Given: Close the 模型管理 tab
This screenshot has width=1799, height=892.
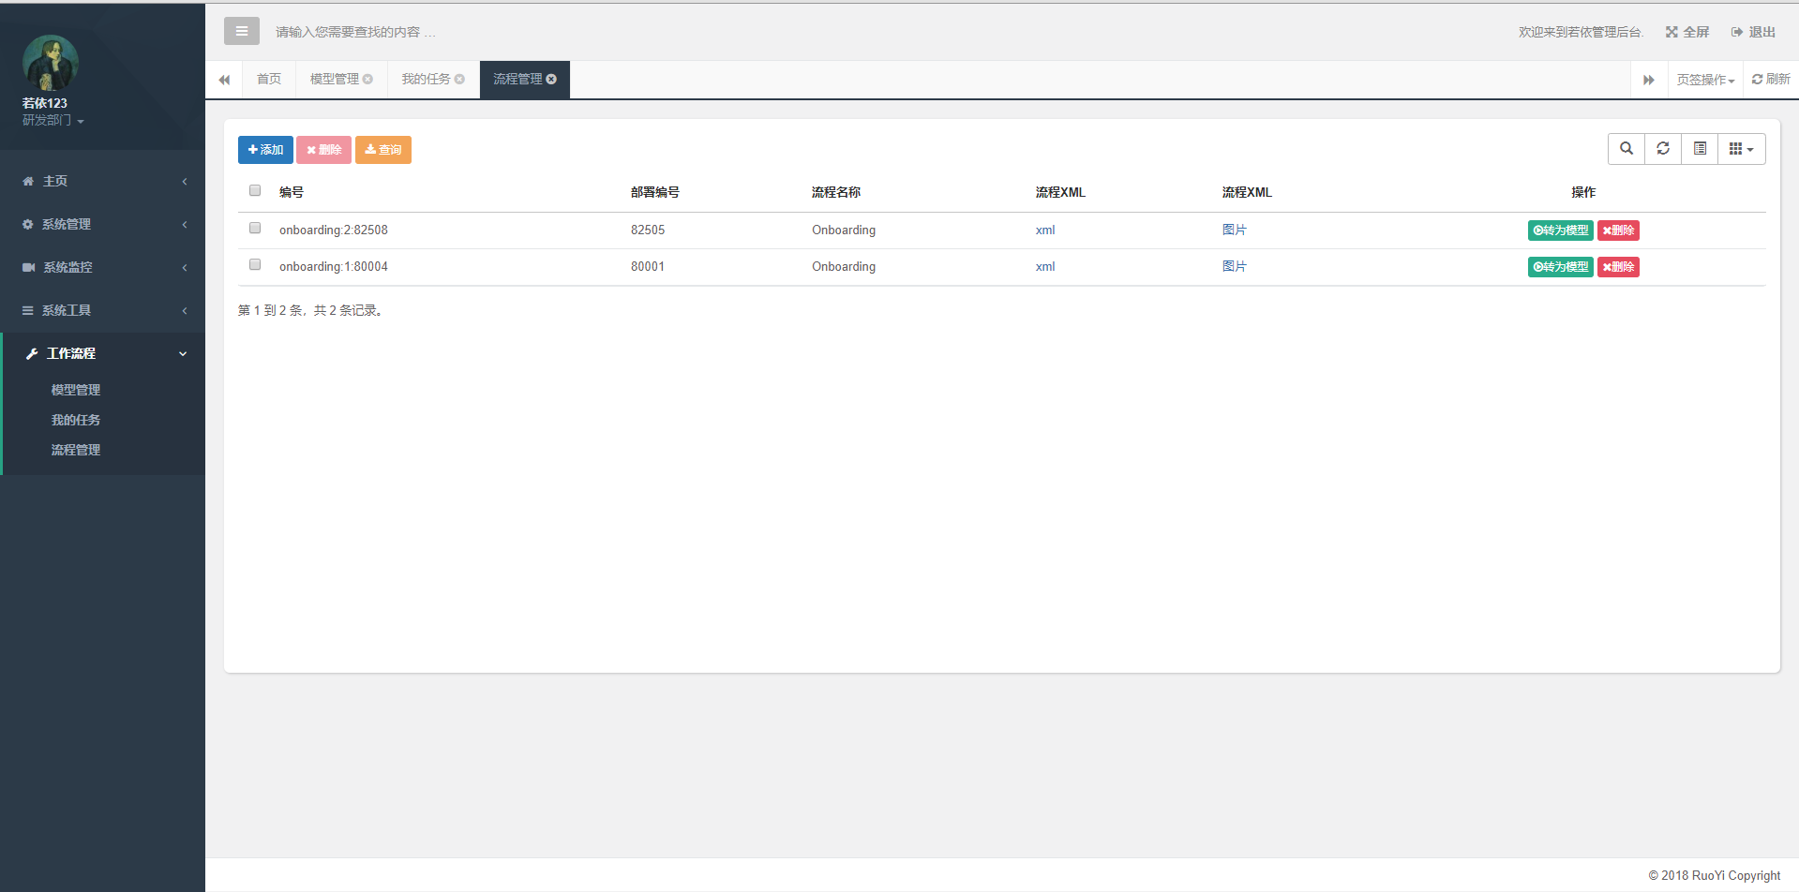Looking at the screenshot, I should (x=368, y=80).
